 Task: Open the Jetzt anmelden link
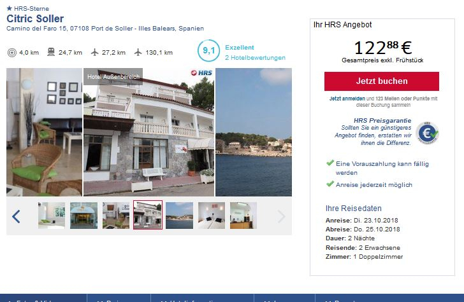tap(347, 99)
